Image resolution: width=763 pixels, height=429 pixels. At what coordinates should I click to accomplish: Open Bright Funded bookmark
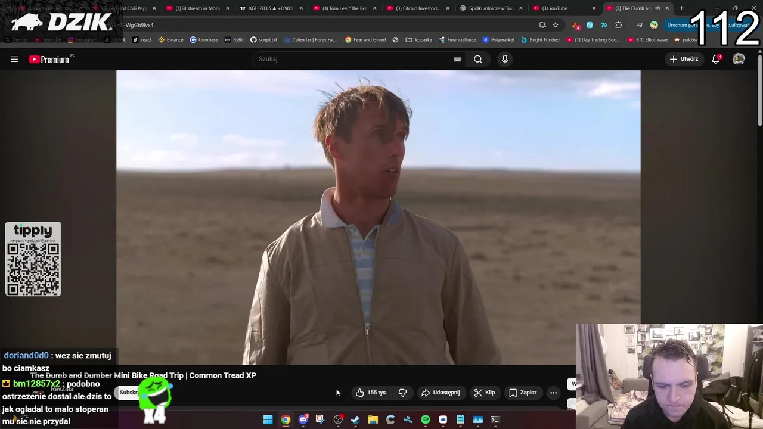pos(540,40)
